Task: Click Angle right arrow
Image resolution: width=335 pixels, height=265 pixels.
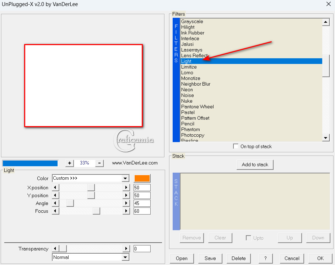Action: coord(126,203)
